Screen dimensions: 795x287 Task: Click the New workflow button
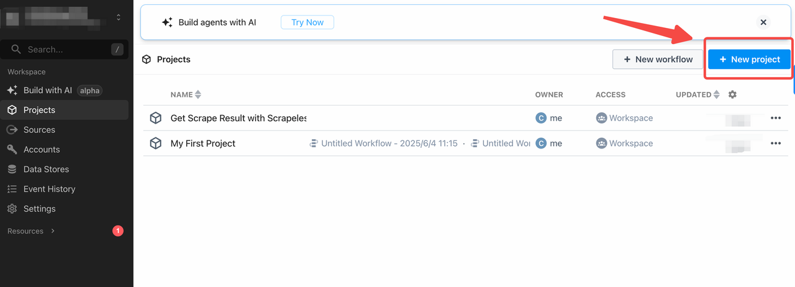[x=658, y=59]
